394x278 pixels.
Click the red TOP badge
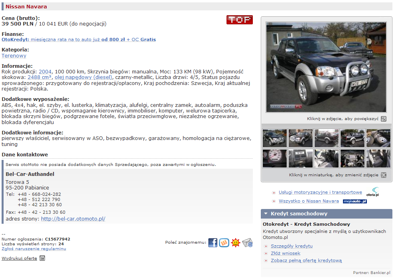239,20
